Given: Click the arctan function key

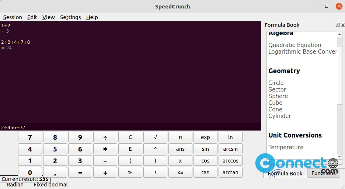Looking at the screenshot, I should [231, 172].
